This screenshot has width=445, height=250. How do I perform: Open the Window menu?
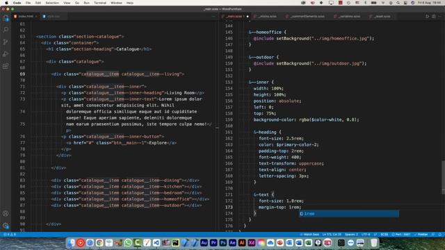[116, 3]
